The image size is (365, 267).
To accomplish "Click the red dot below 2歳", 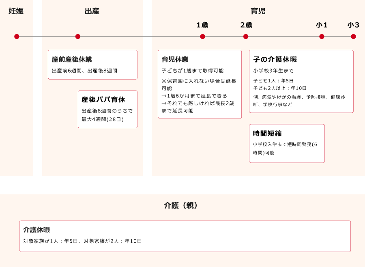I will [245, 37].
